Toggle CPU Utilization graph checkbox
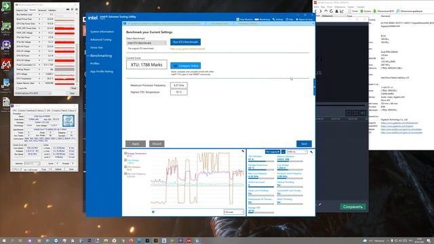This screenshot has width=434, height=244. click(125, 167)
